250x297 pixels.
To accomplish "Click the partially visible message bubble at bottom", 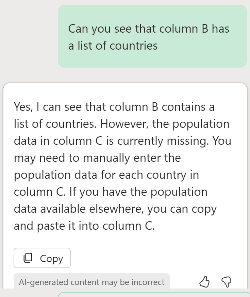I will [153, 294].
